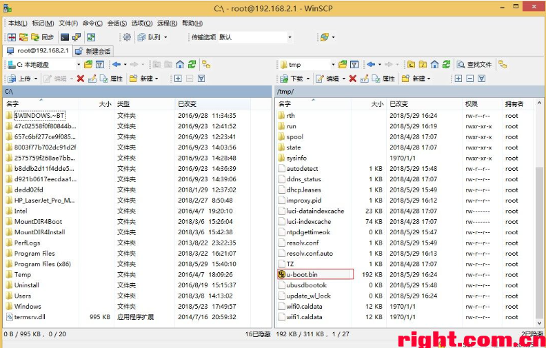Select the remote sysinfo folder

296,158
